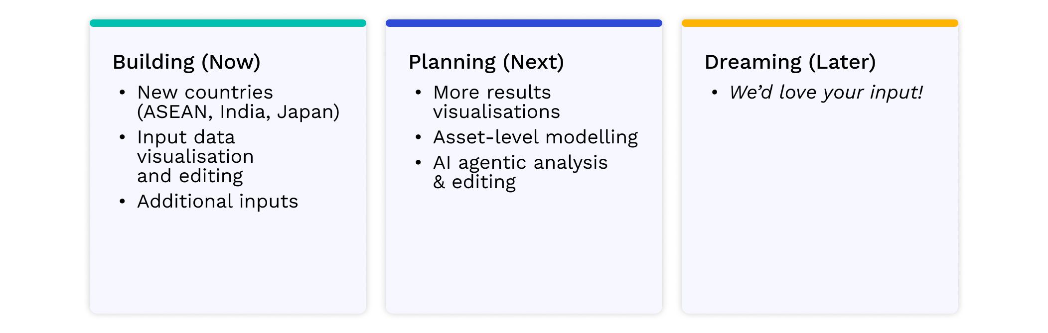Click the Dreaming (Later) heading

790,62
